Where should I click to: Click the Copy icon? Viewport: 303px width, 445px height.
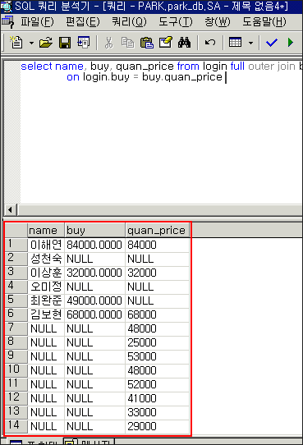point(127,43)
